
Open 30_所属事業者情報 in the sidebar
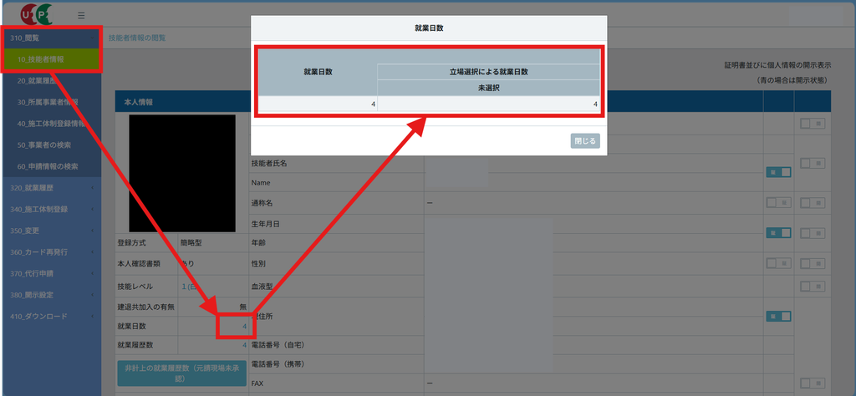pos(51,102)
